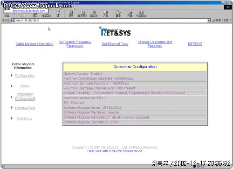
Task: Click the Home toolbar icon
Action: pyautogui.click(x=58, y=14)
